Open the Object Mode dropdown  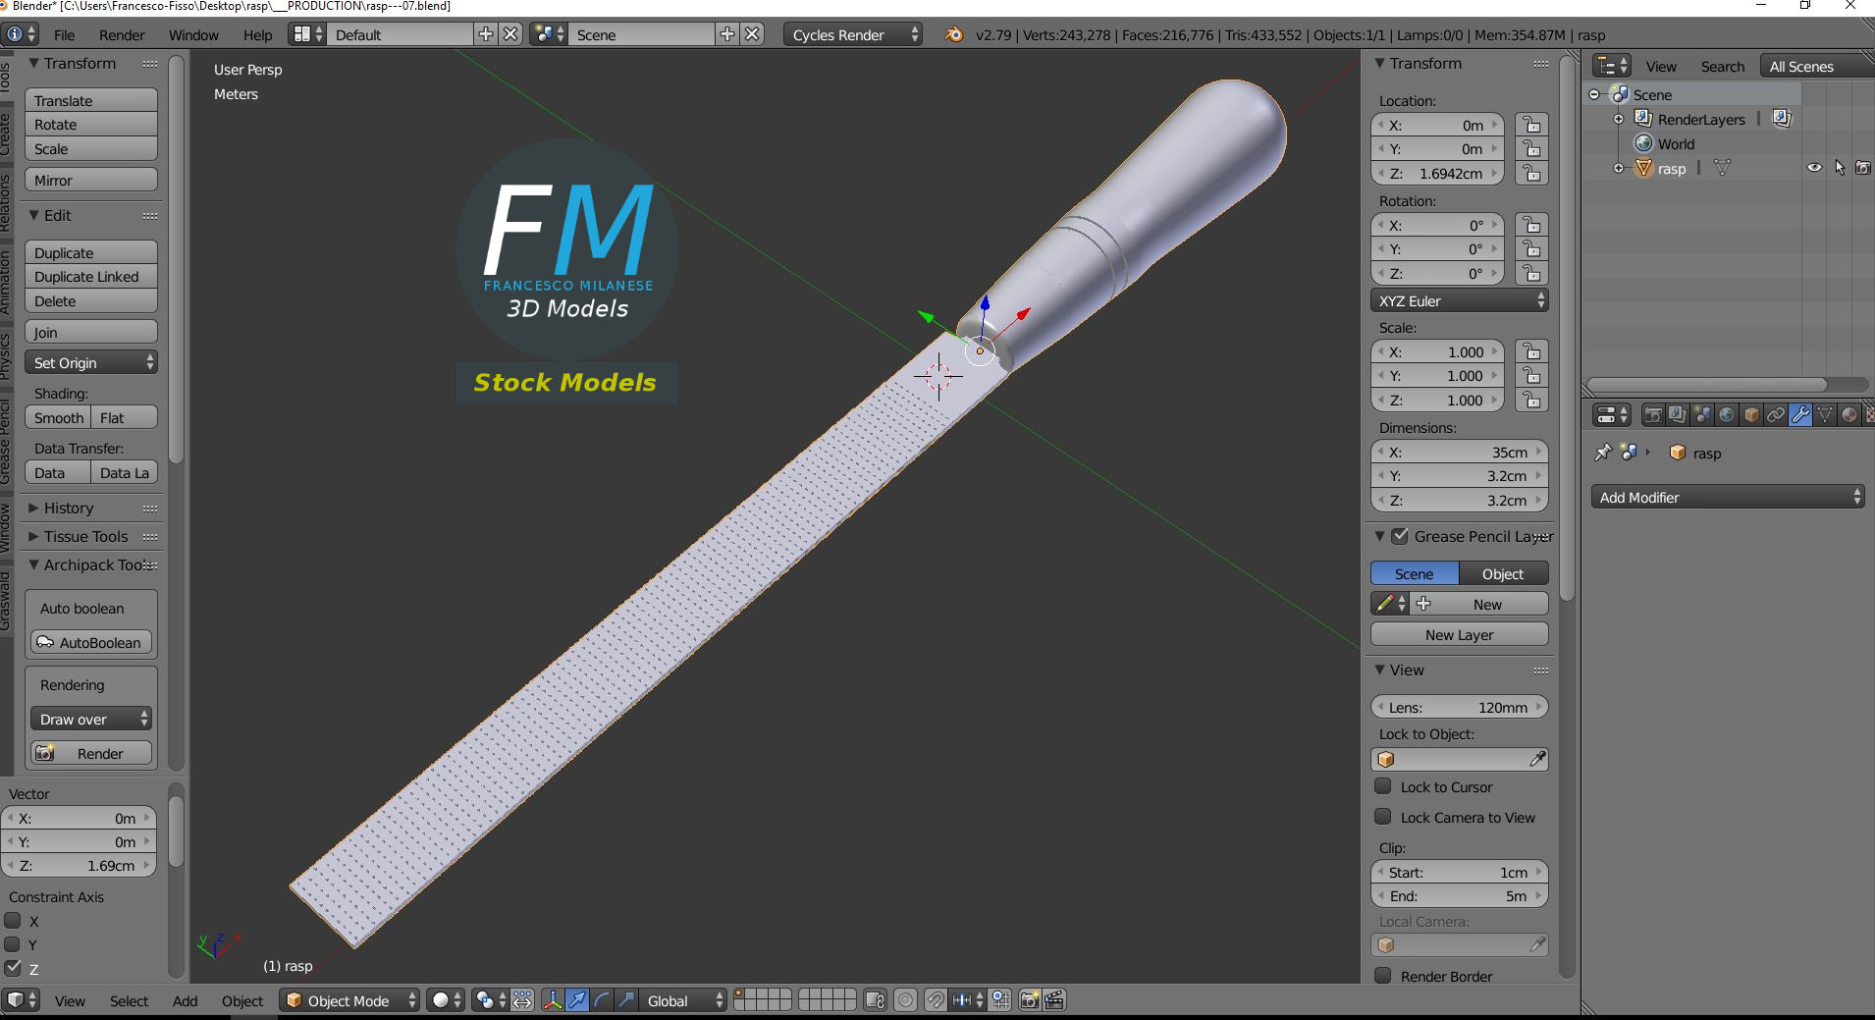coord(348,999)
